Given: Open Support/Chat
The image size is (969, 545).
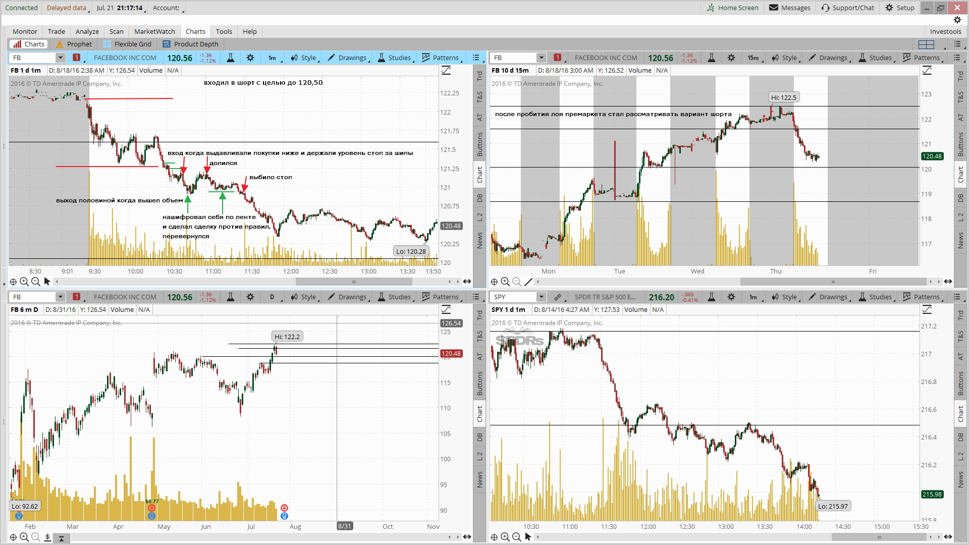Looking at the screenshot, I should tap(848, 8).
